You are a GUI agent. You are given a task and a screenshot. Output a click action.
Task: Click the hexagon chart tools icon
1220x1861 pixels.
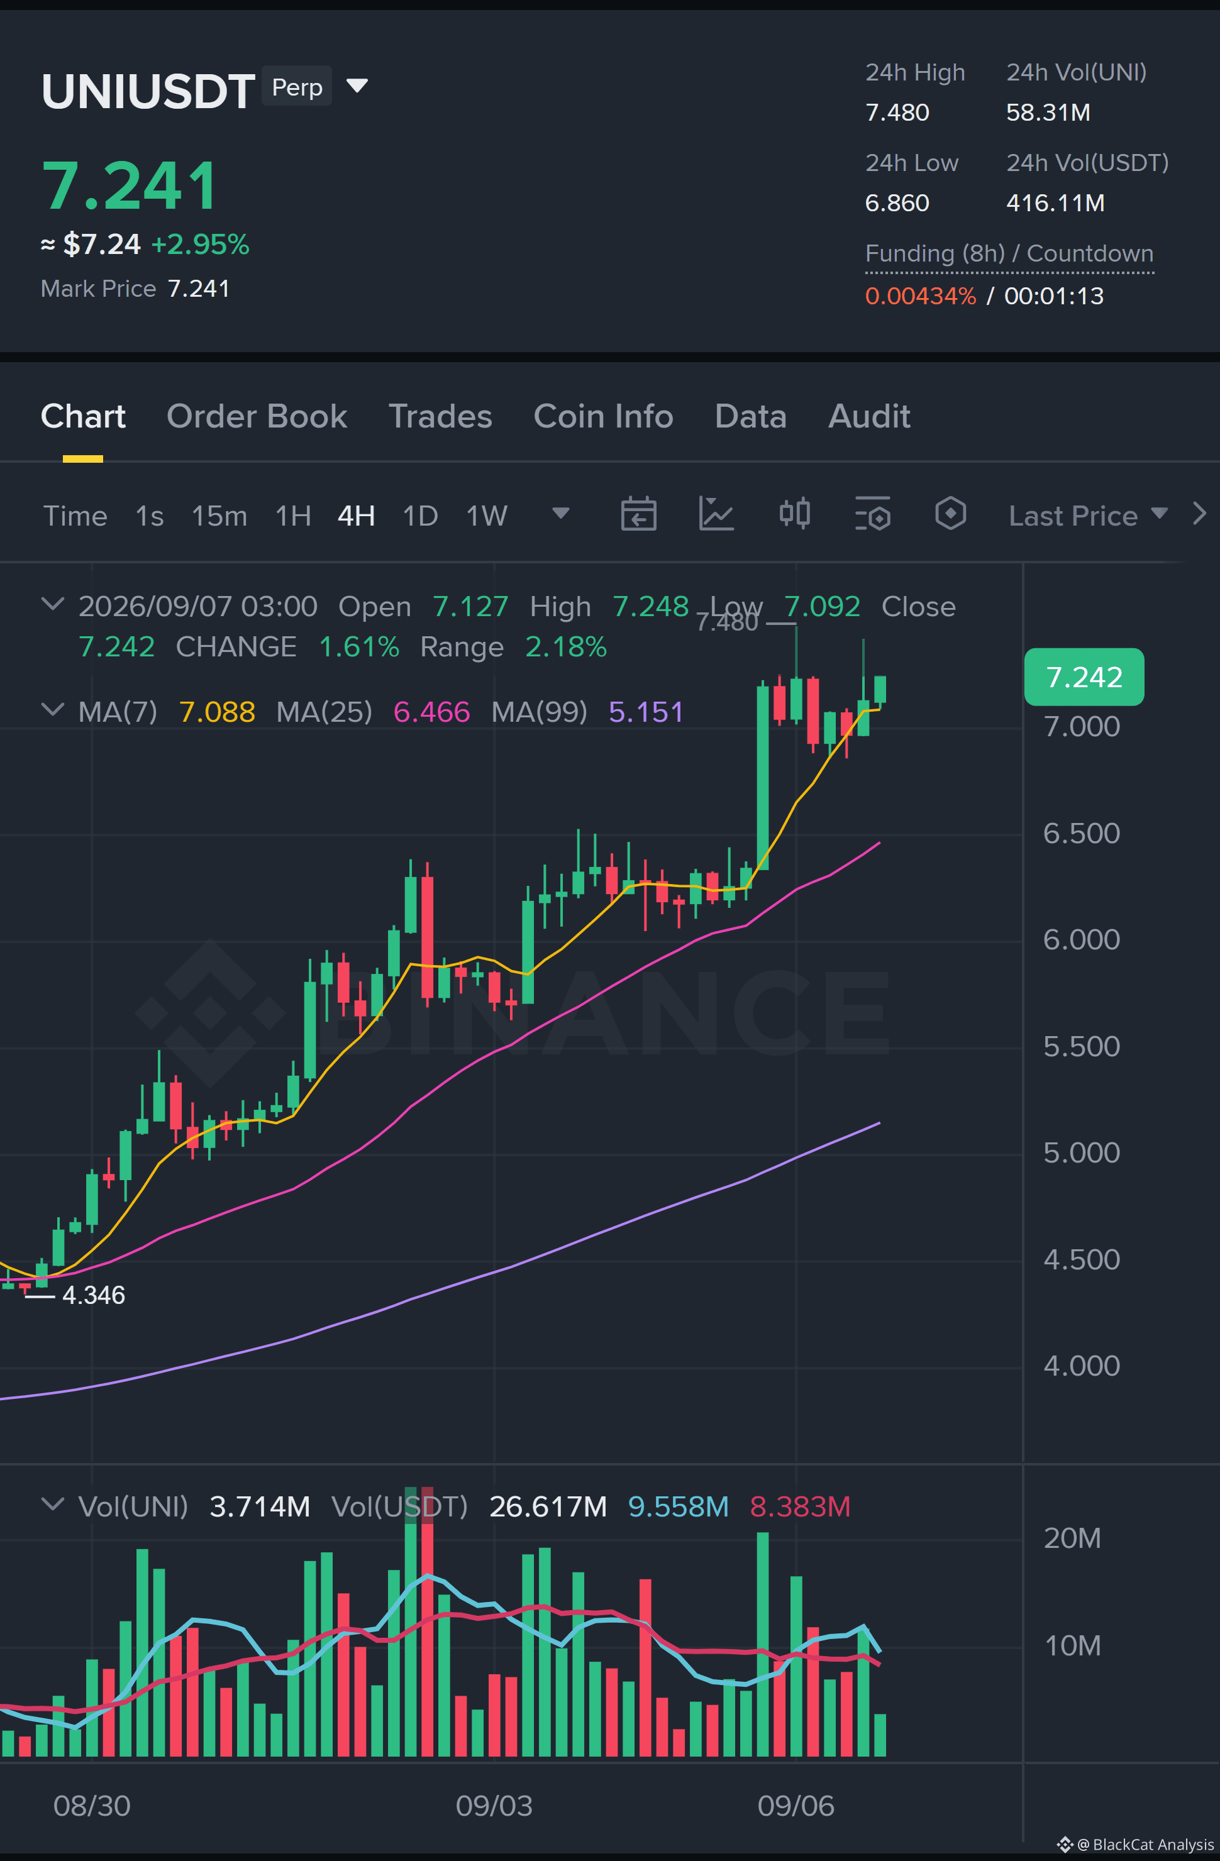(950, 514)
